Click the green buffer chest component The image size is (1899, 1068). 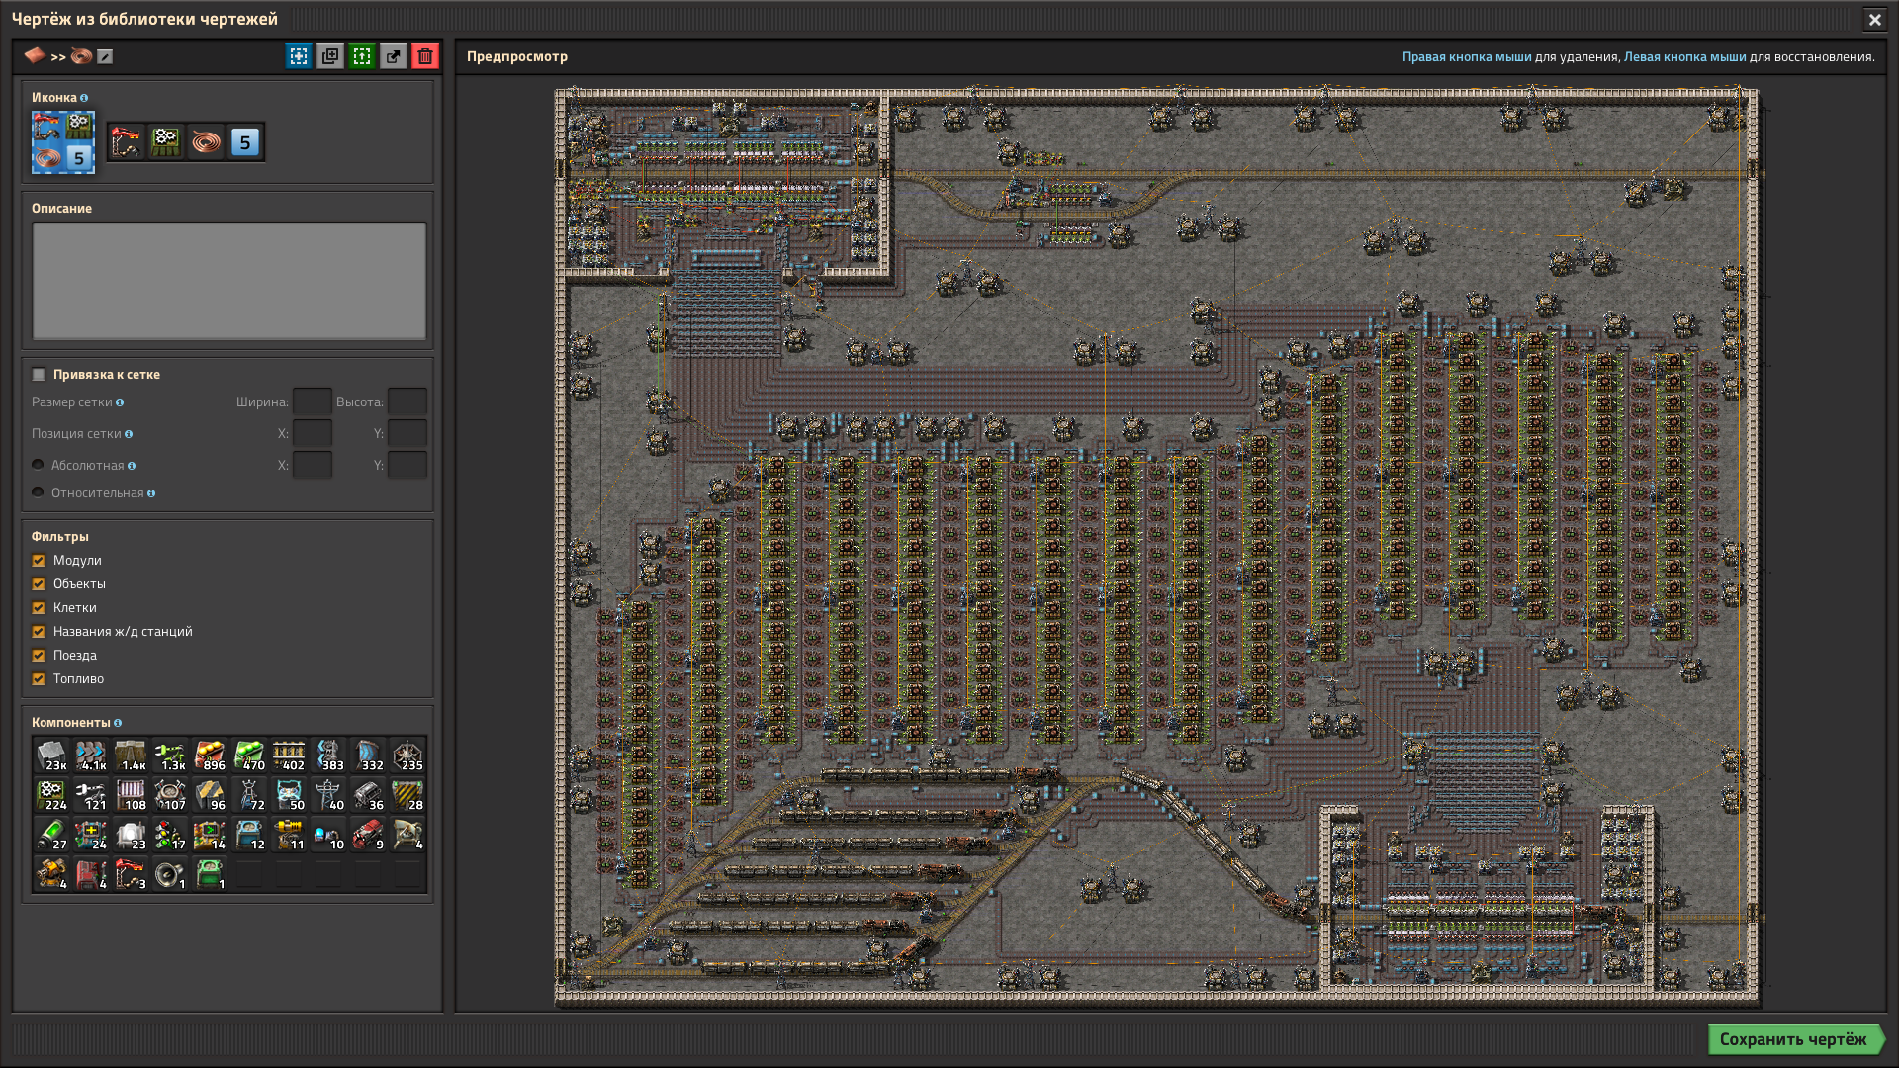click(210, 874)
